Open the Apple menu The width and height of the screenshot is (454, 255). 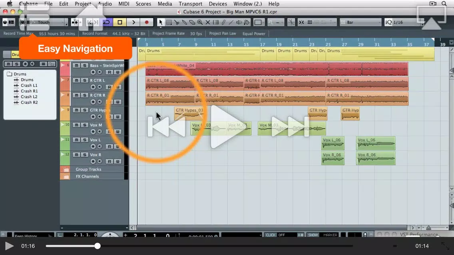point(9,4)
